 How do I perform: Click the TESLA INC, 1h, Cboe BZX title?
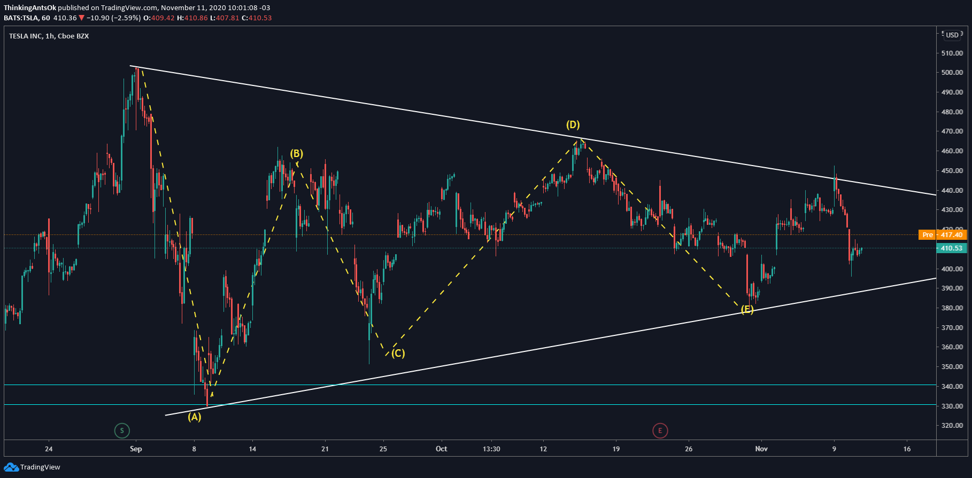pos(49,36)
